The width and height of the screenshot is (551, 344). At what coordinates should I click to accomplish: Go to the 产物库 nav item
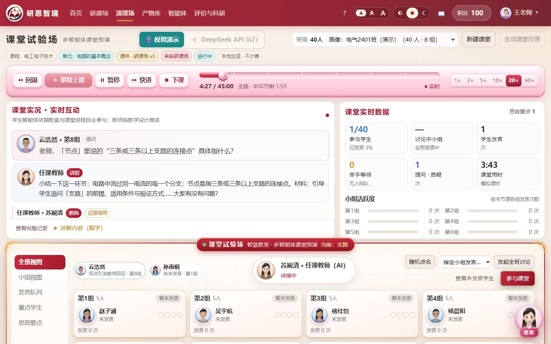click(151, 13)
